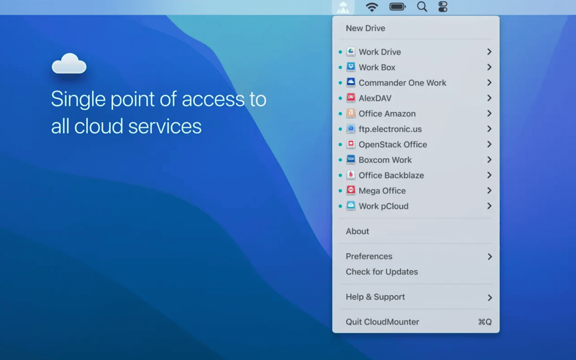Click the Dropbox icon for Work Box
This screenshot has height=360, width=576.
pyautogui.click(x=351, y=67)
